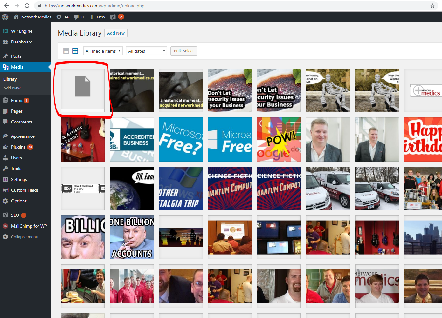Reload the page in browser
This screenshot has width=442, height=318.
[27, 6]
